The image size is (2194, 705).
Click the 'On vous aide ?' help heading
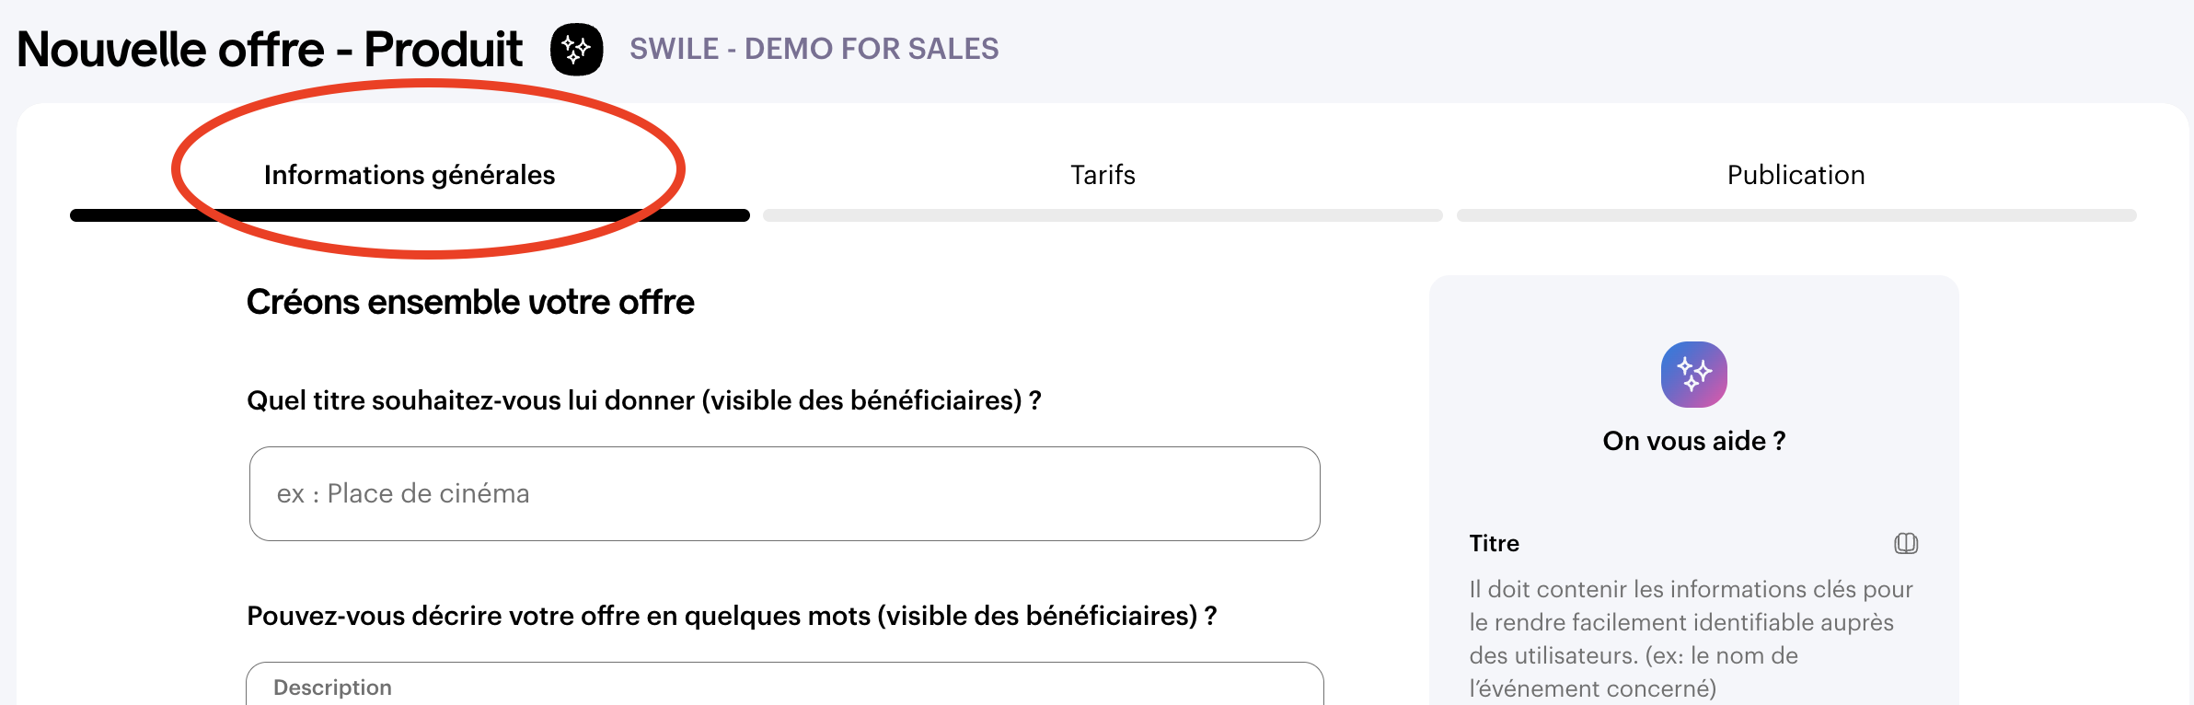coord(1693,441)
